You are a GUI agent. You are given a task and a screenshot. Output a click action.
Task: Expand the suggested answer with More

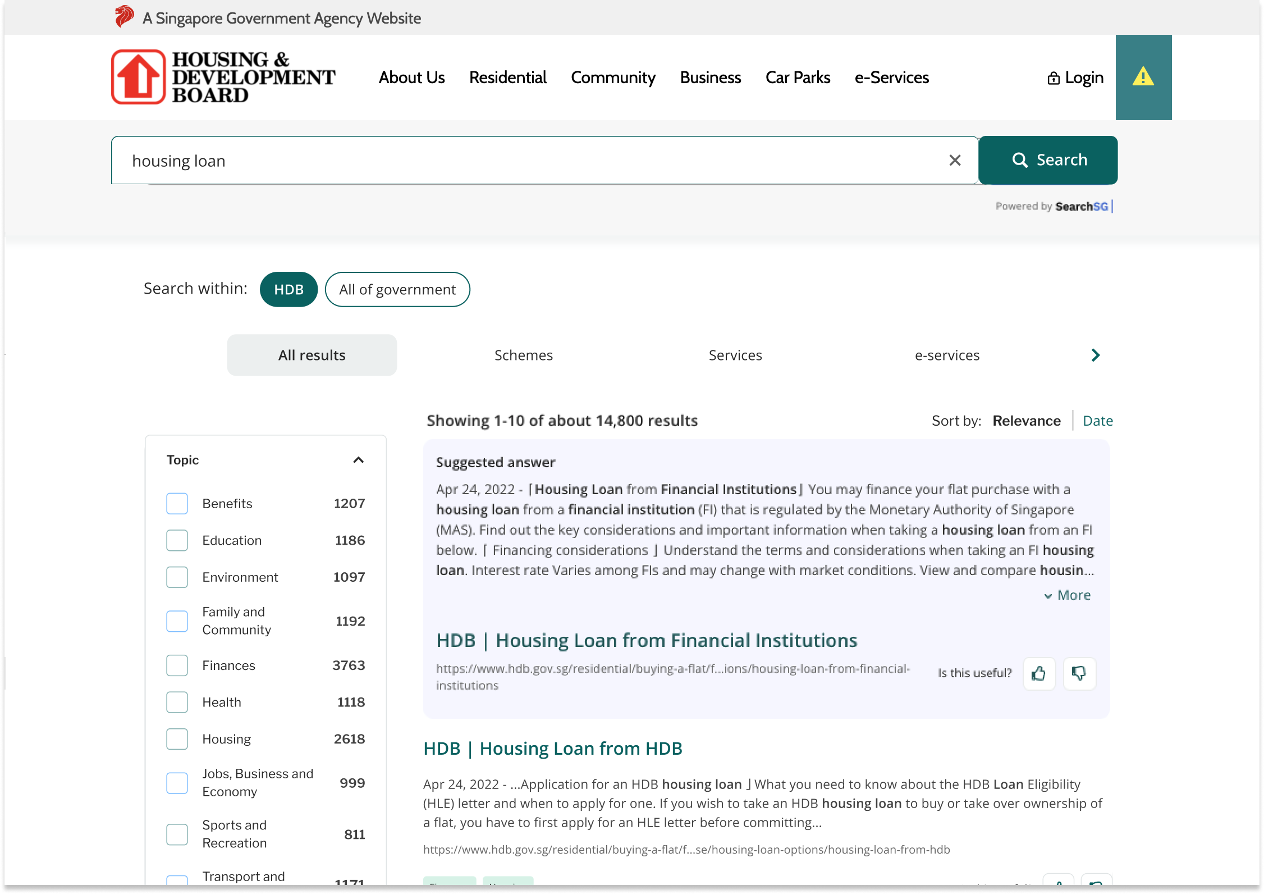(1067, 595)
